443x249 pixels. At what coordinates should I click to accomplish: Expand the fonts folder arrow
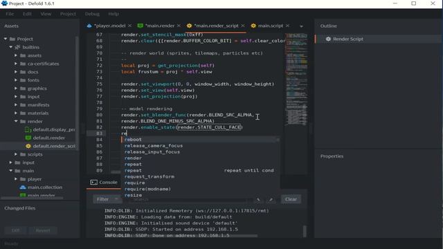point(16,80)
